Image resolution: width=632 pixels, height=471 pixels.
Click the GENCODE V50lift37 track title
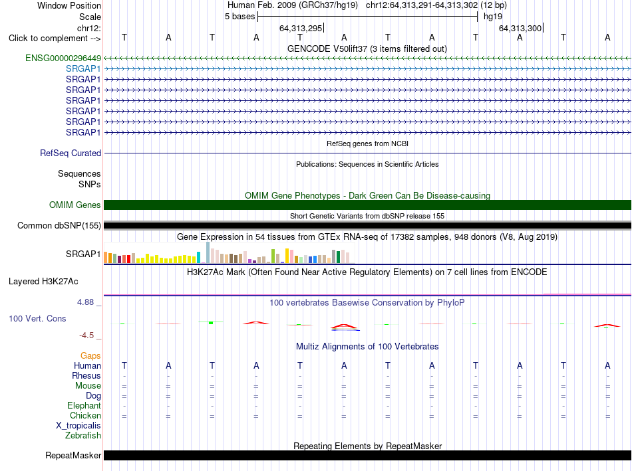pyautogui.click(x=367, y=48)
